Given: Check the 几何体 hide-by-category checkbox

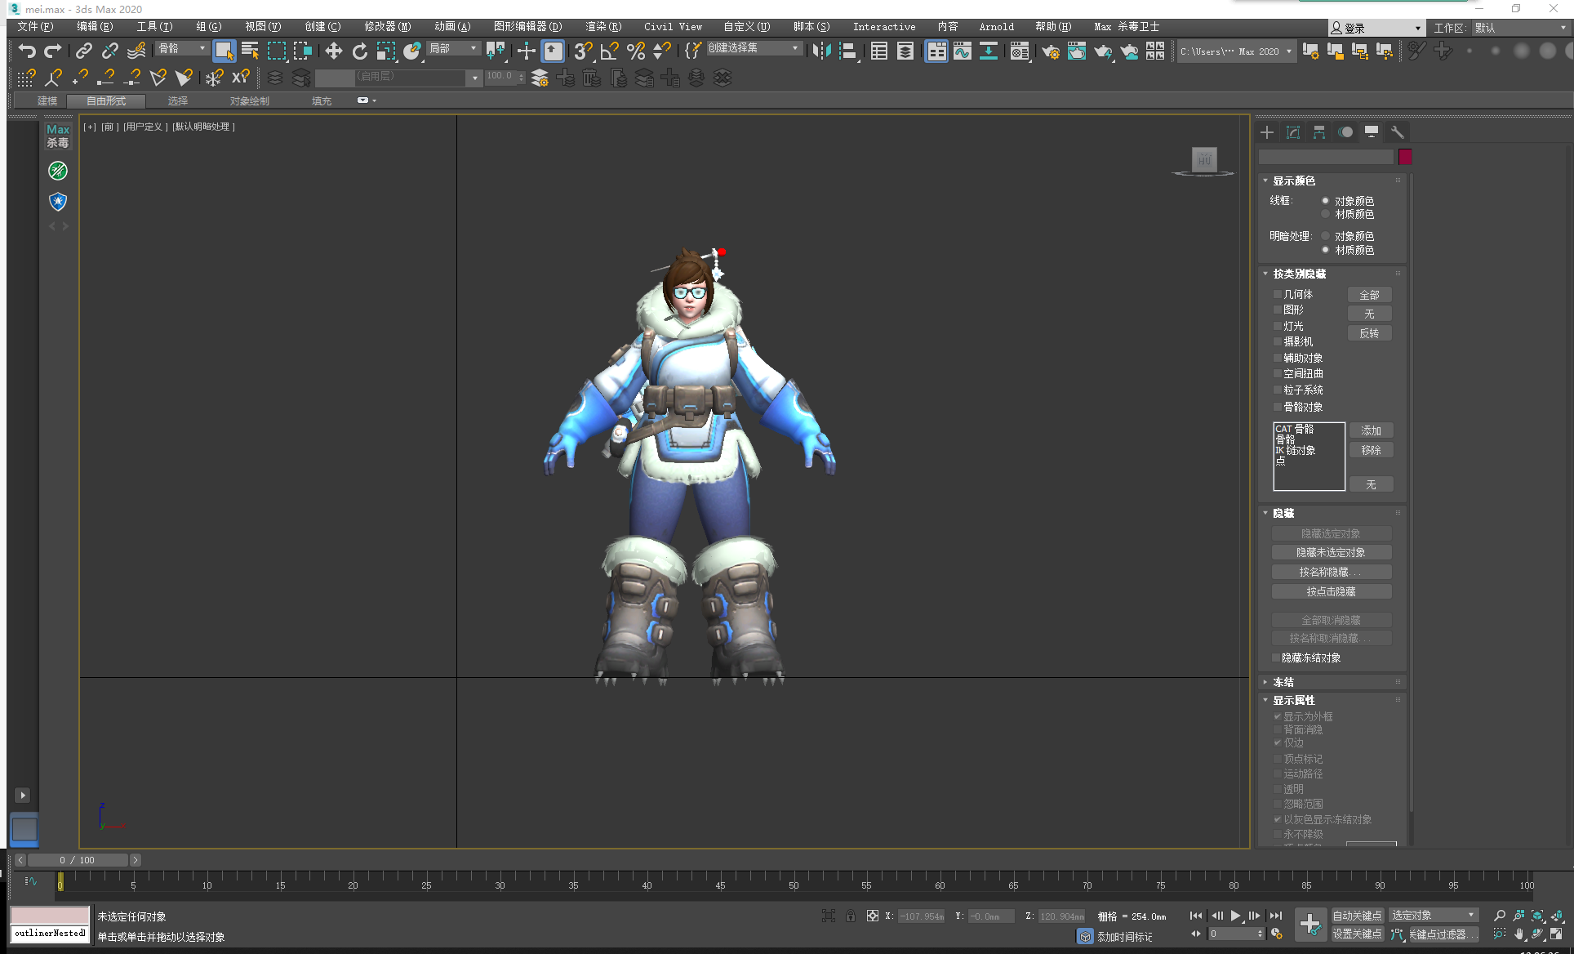Looking at the screenshot, I should point(1278,294).
